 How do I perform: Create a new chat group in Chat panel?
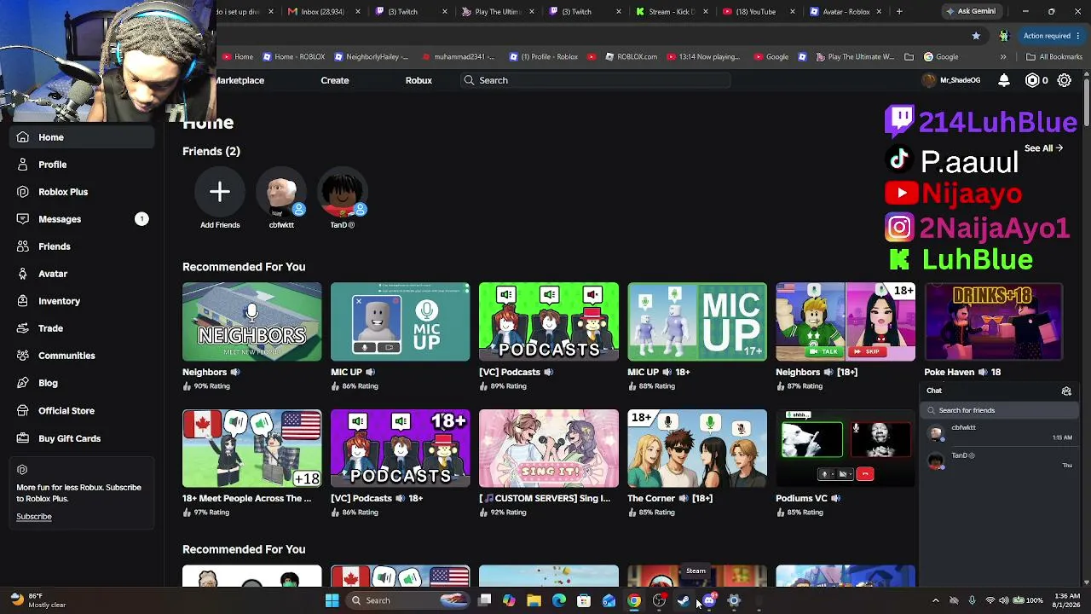[1066, 391]
